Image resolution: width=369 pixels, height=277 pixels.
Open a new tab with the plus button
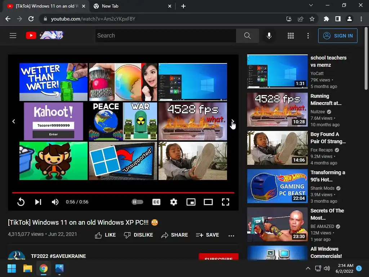pyautogui.click(x=183, y=6)
